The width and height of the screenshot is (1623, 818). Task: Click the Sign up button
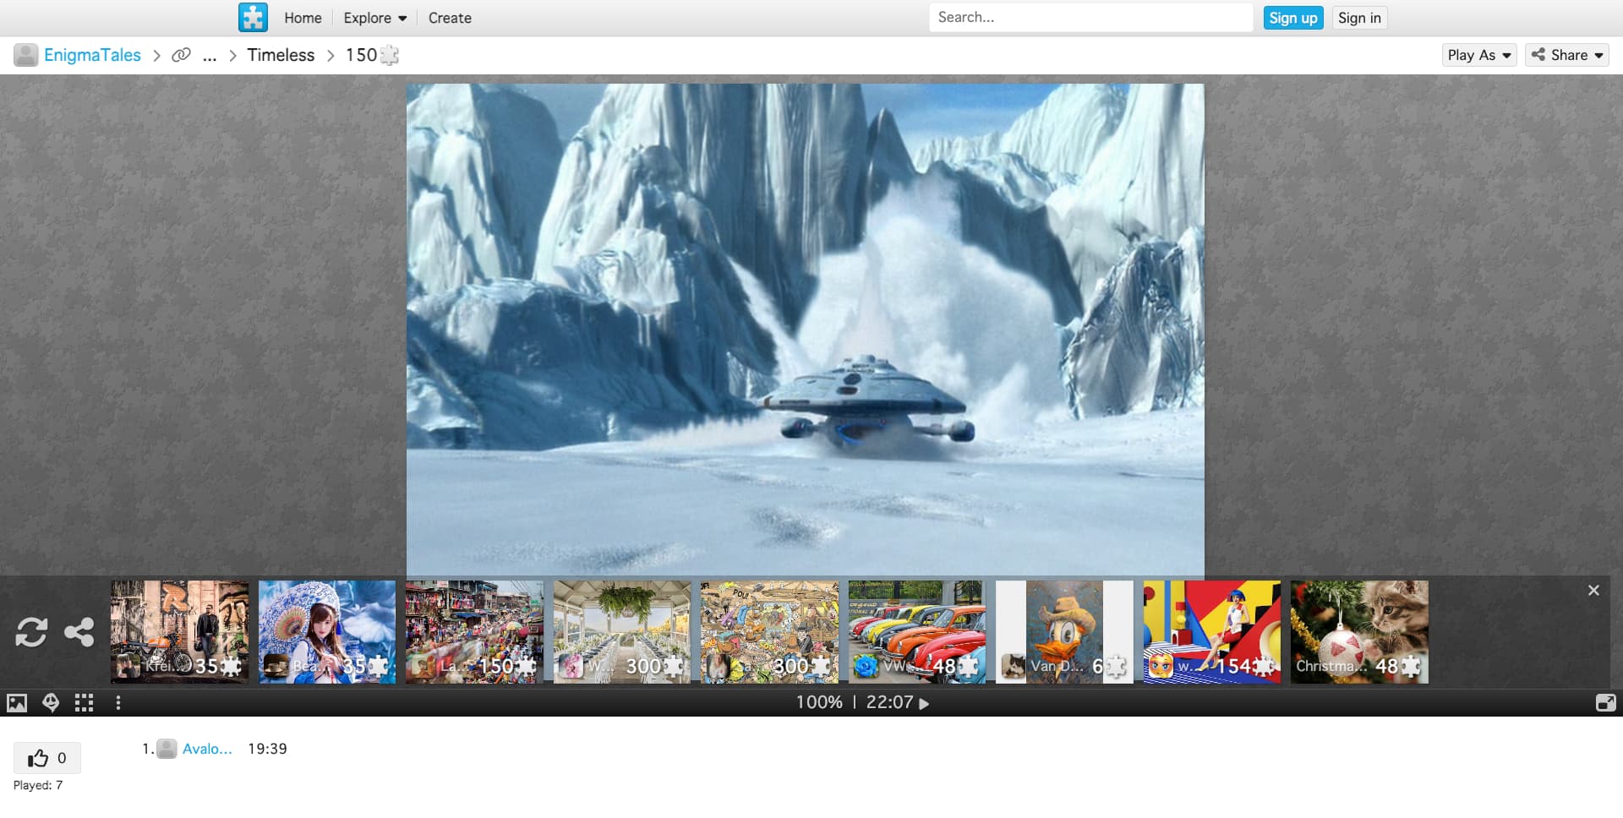pyautogui.click(x=1292, y=18)
